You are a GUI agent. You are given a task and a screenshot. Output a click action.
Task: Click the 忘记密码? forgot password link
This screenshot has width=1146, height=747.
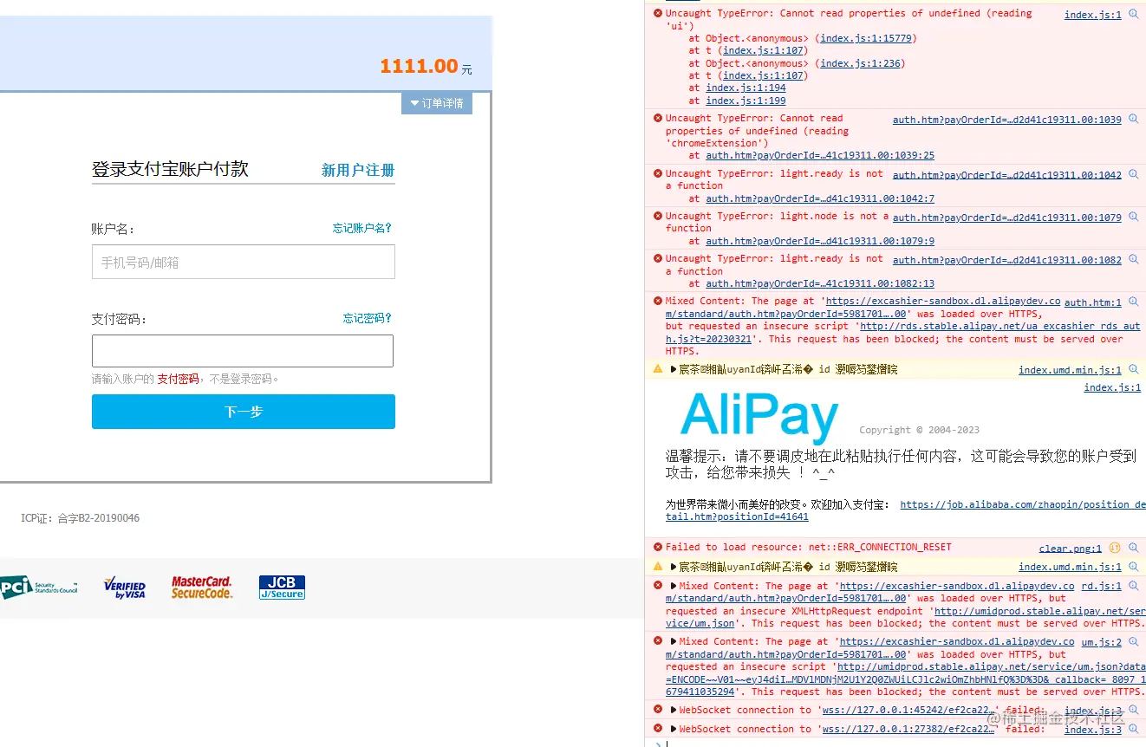tap(368, 318)
